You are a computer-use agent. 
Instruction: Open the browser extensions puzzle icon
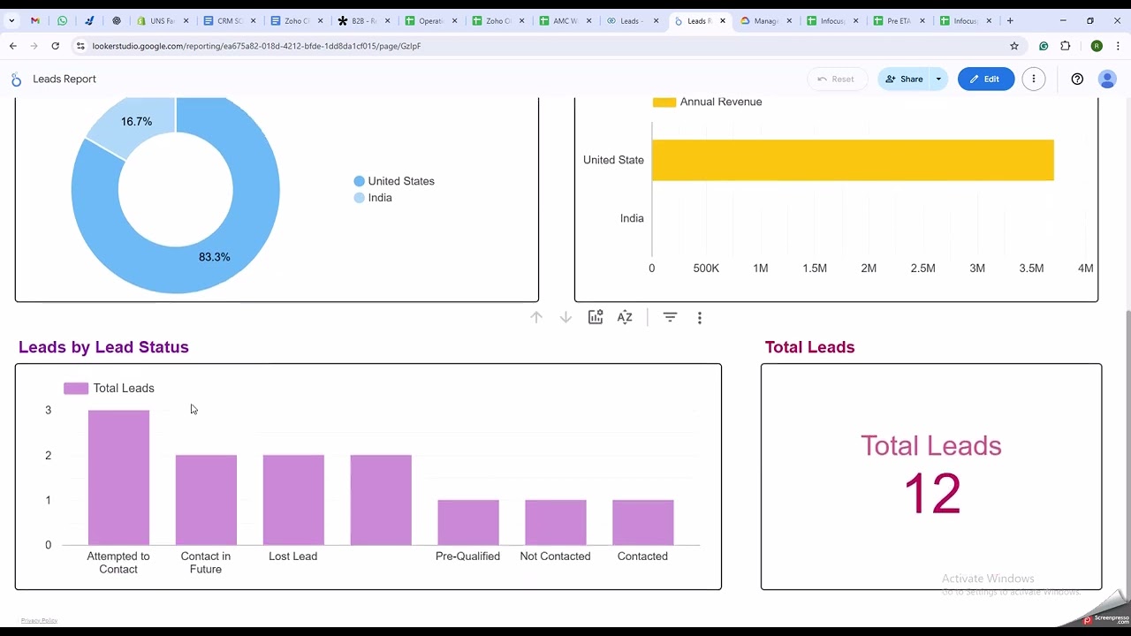coord(1066,46)
